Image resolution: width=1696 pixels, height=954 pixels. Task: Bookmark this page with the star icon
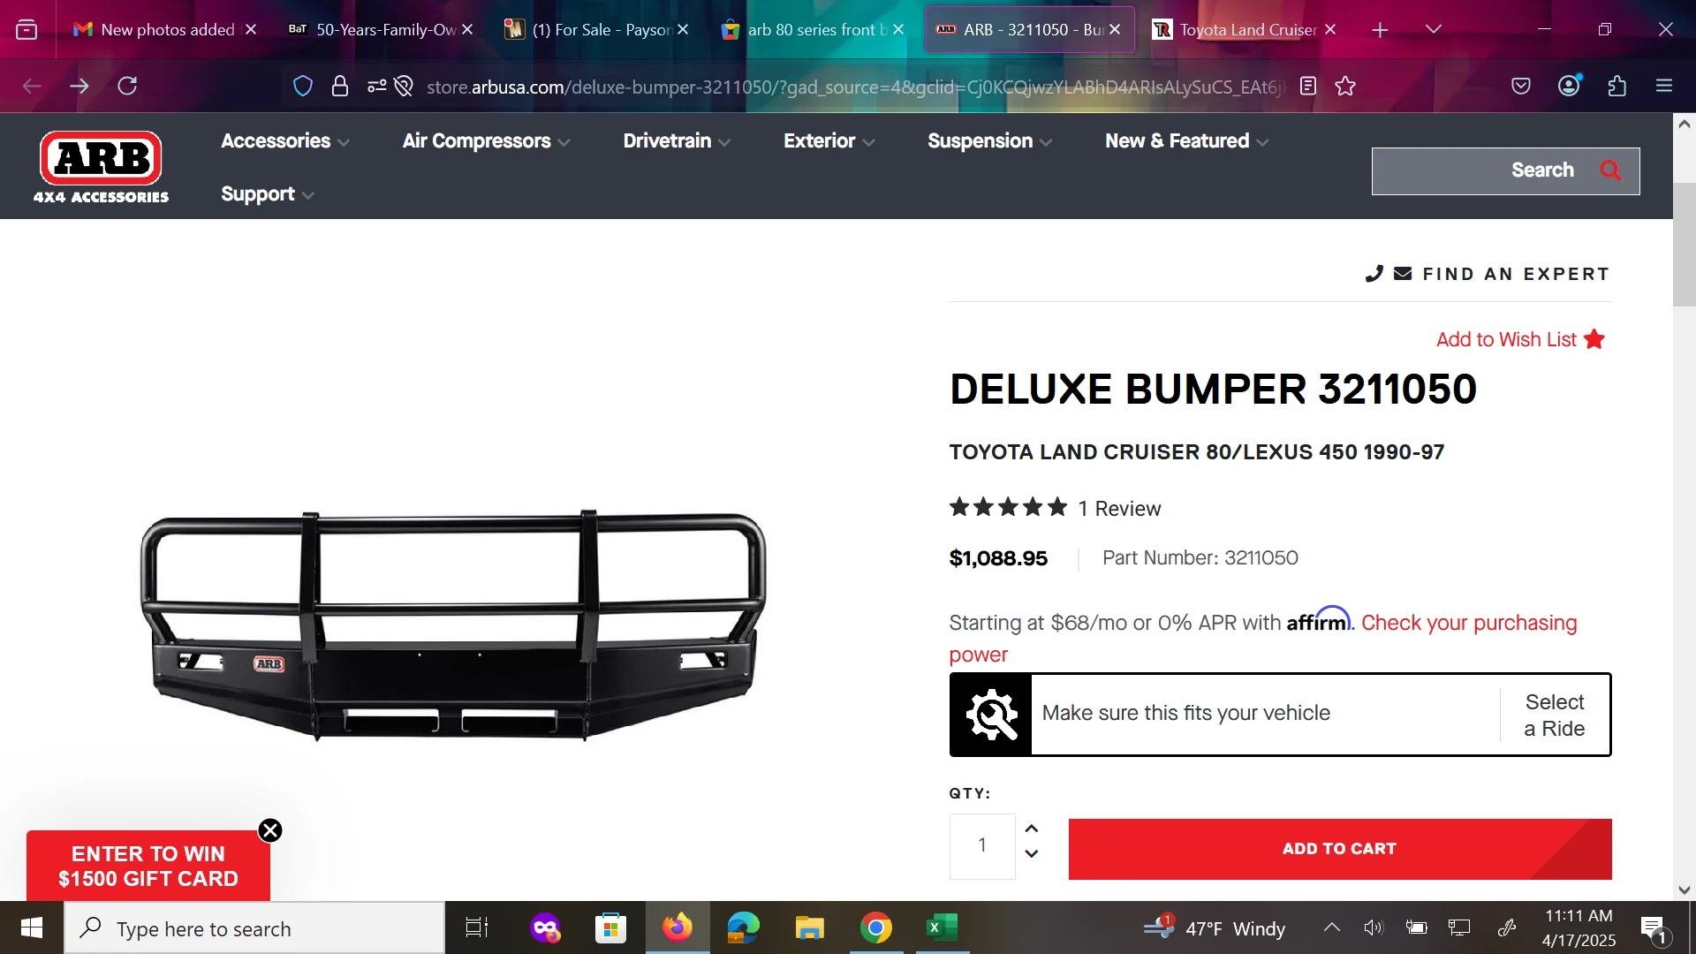point(1345,86)
